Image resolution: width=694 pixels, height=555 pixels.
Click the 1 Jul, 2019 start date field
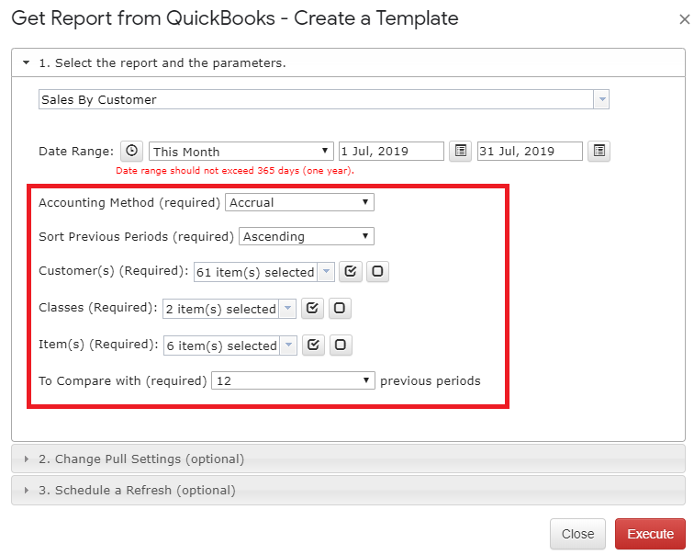(391, 151)
